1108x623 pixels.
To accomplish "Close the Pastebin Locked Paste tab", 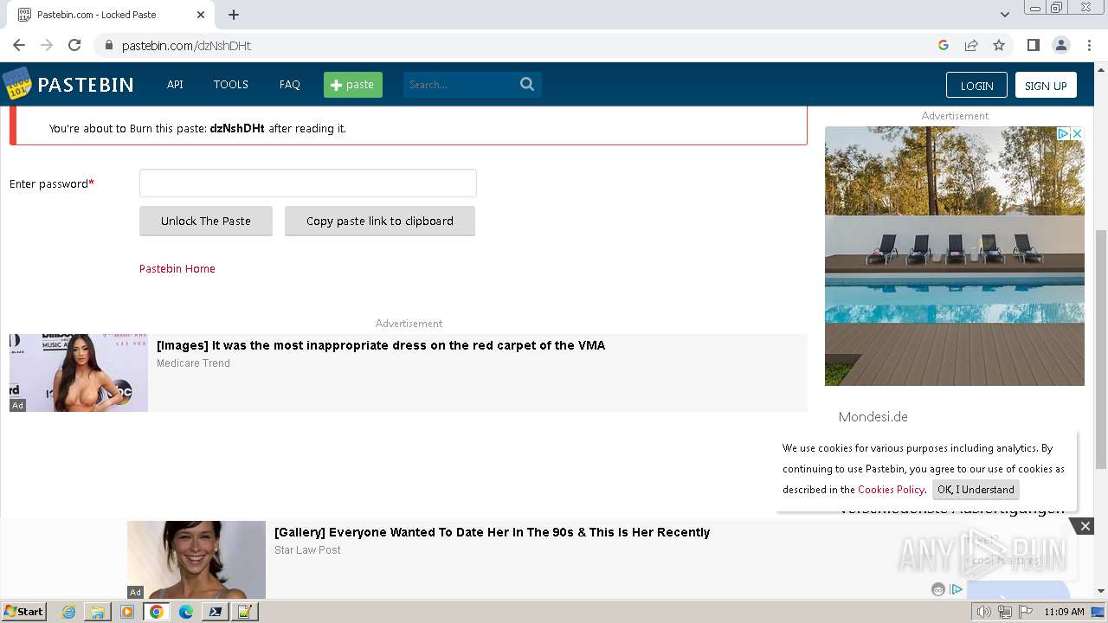I will [x=201, y=15].
